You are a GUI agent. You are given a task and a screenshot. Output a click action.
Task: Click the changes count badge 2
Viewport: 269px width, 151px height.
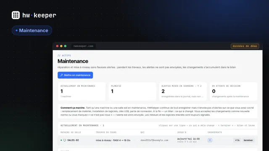210,140
